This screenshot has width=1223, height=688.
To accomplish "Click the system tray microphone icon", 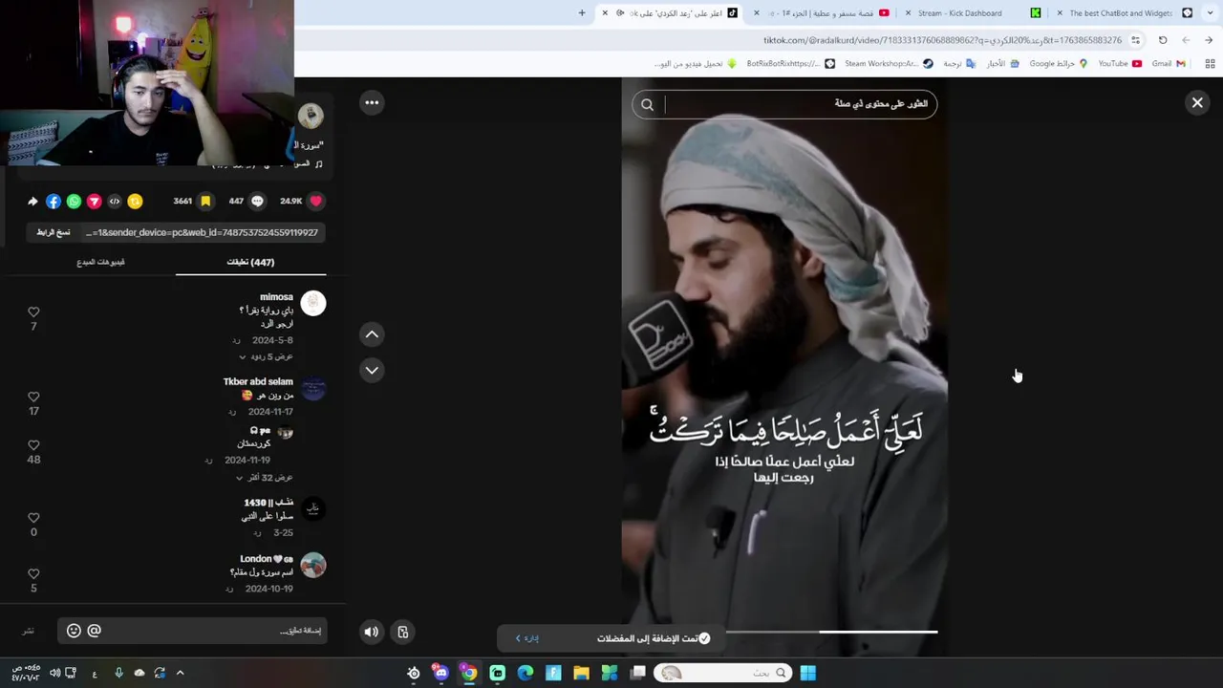I will 118,673.
